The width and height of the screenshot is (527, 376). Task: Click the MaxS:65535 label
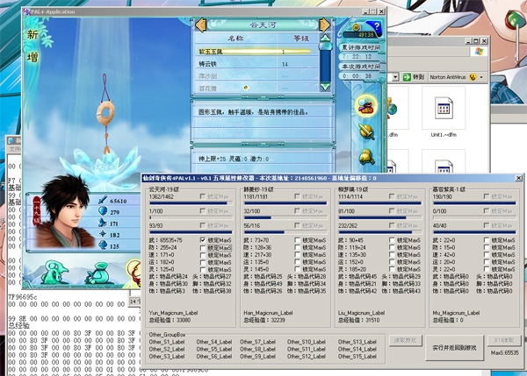504,353
